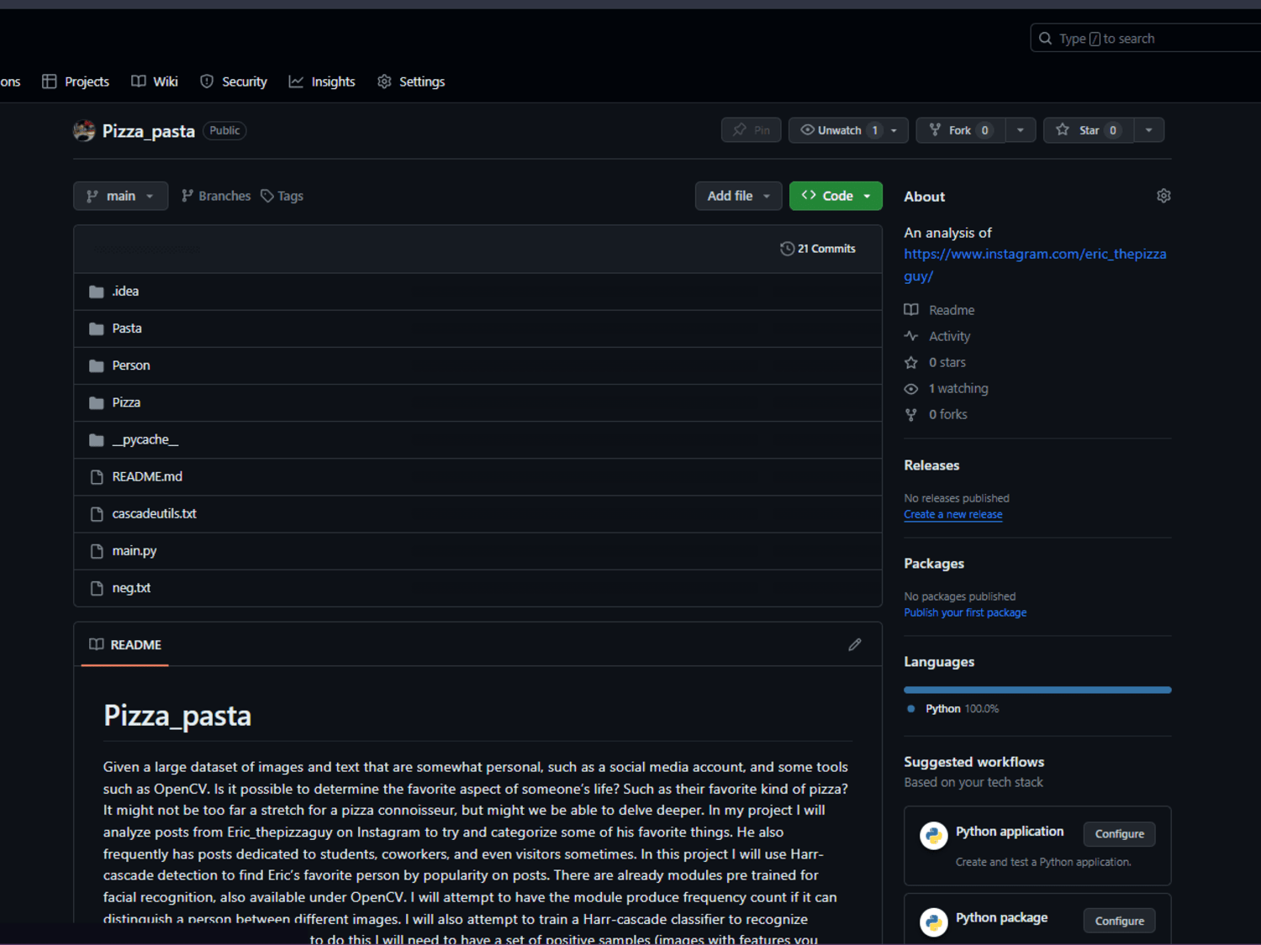Viewport: 1261px width, 945px height.
Task: Click the file icon beside README.md
Action: 97,477
